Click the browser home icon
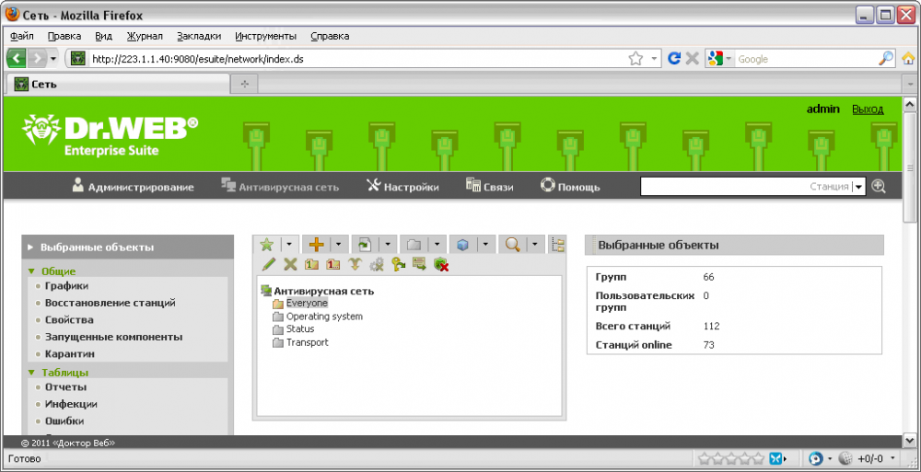Viewport: 921px width, 472px height. point(908,59)
